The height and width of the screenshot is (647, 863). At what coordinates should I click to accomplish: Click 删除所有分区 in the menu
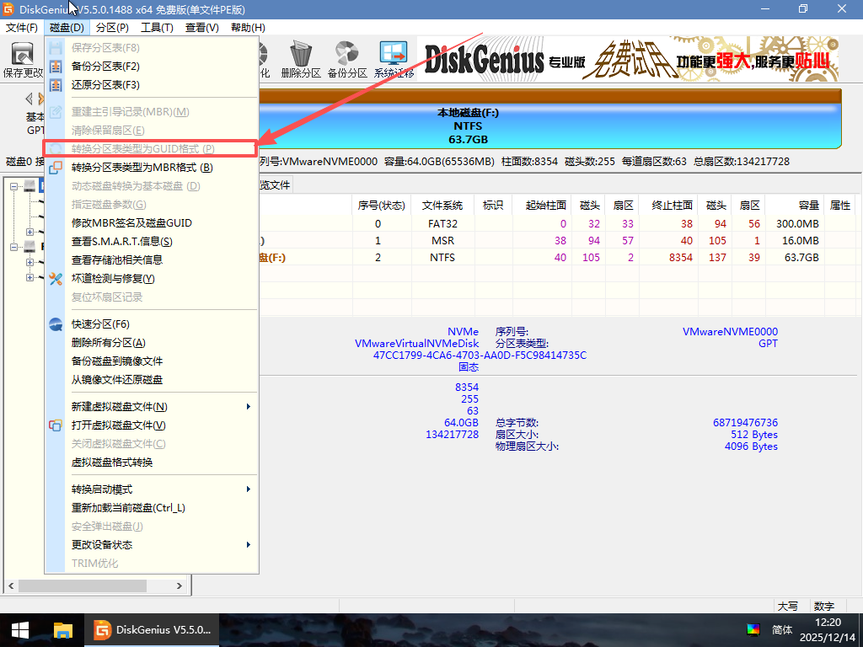(x=108, y=343)
